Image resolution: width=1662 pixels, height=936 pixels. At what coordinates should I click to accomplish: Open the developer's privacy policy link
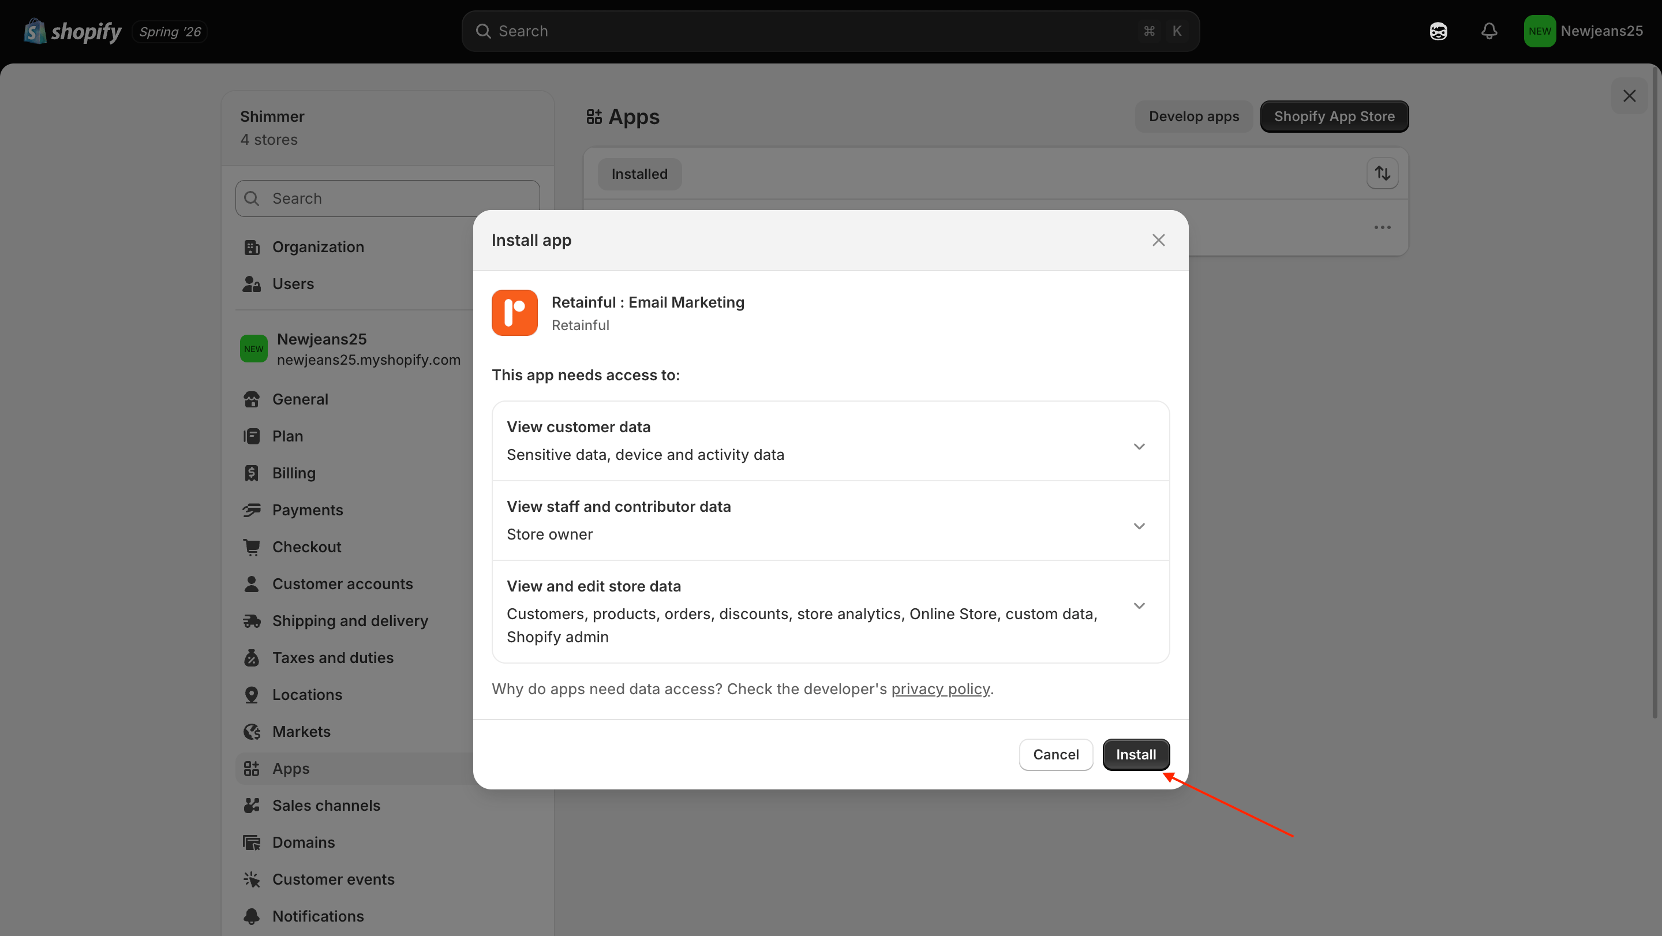point(940,689)
